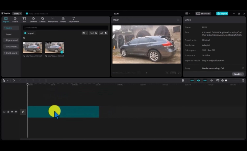The image size is (247, 151).
Task: Open the grid view options dropdown
Action: (85, 33)
